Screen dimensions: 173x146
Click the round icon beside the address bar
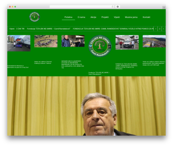pyautogui.click(x=118, y=7)
